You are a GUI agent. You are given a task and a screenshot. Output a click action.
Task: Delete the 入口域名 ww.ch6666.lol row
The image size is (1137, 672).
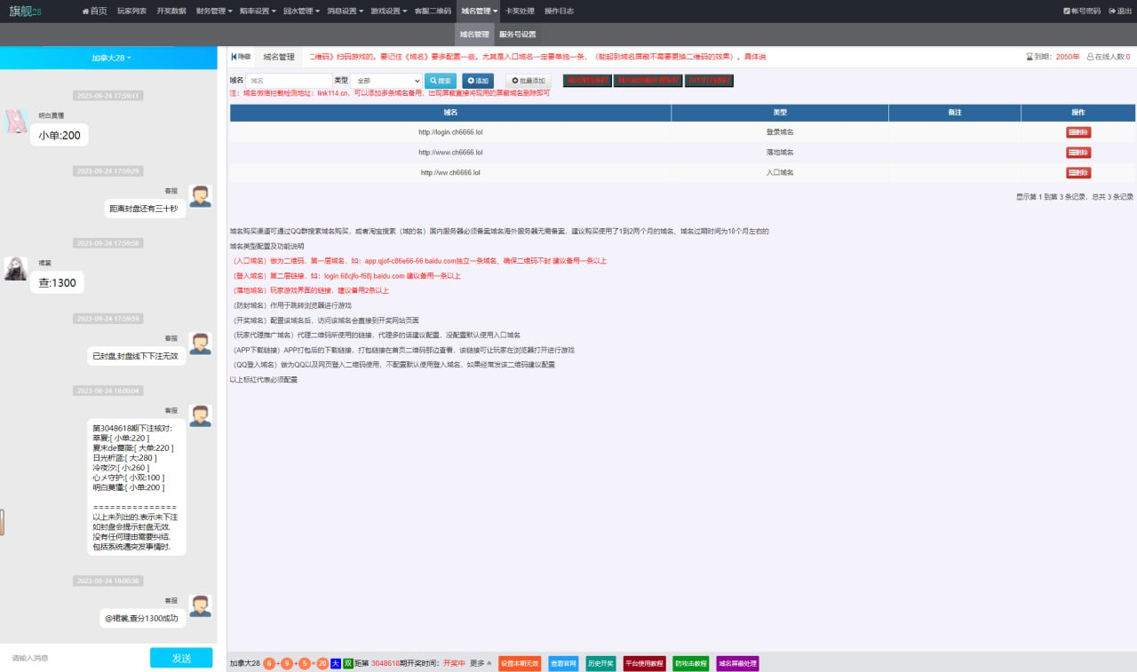1077,173
